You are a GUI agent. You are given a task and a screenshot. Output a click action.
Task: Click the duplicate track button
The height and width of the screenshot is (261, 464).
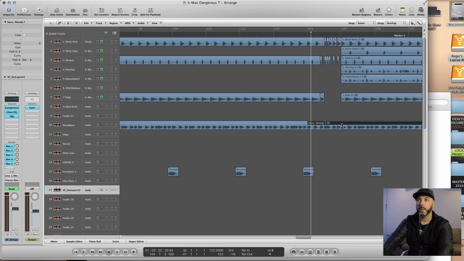click(114, 33)
